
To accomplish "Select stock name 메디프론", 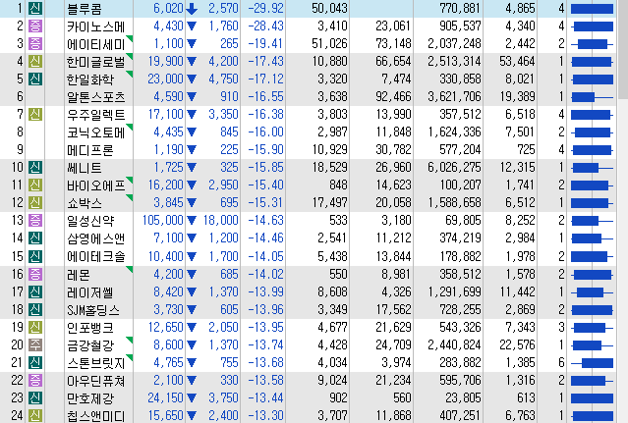I will click(x=90, y=150).
